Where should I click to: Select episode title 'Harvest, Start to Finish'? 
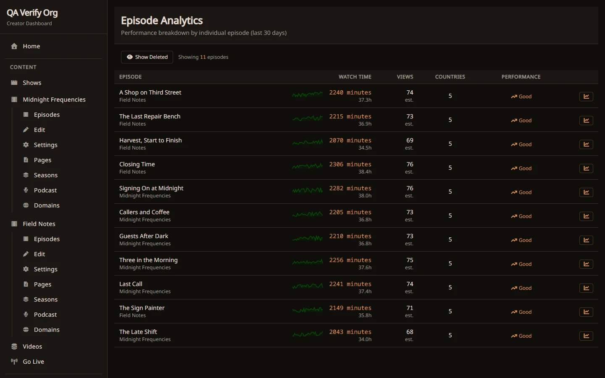point(150,140)
